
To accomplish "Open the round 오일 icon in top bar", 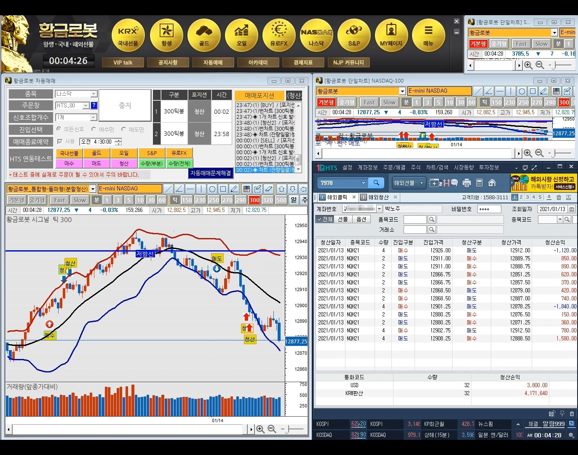I will 241,35.
